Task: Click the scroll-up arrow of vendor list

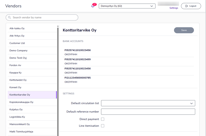Action: (58, 26)
